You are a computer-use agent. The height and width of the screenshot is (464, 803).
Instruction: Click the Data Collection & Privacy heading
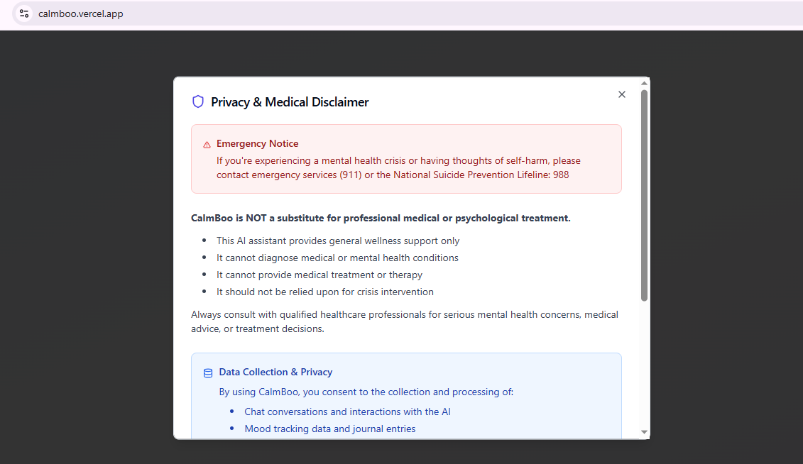point(275,372)
